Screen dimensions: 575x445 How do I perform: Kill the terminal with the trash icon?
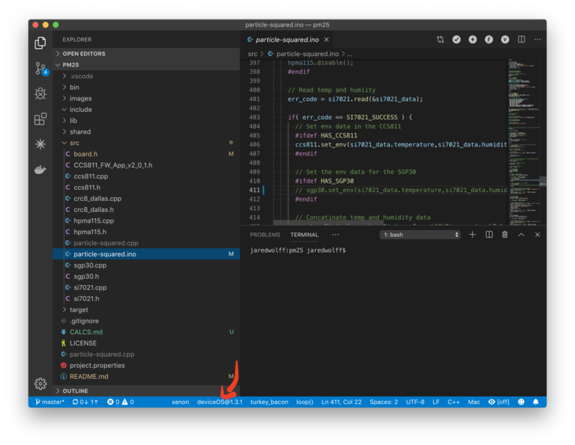coord(505,235)
